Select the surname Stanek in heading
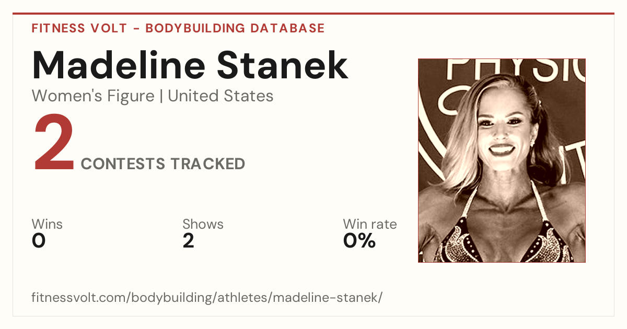Image resolution: width=627 pixels, height=329 pixels. (x=283, y=65)
